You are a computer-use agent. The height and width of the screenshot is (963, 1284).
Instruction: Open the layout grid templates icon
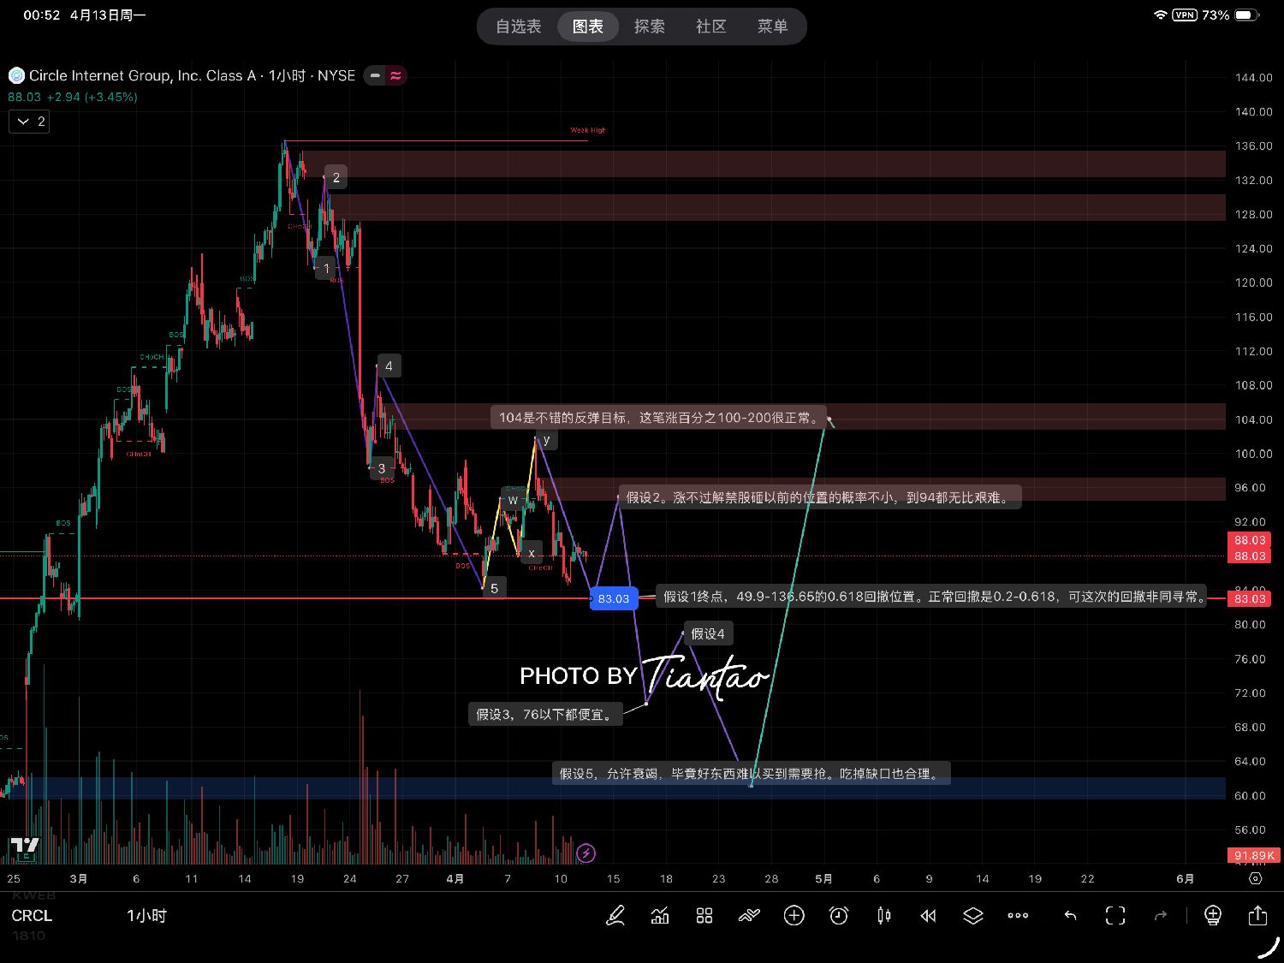(704, 916)
